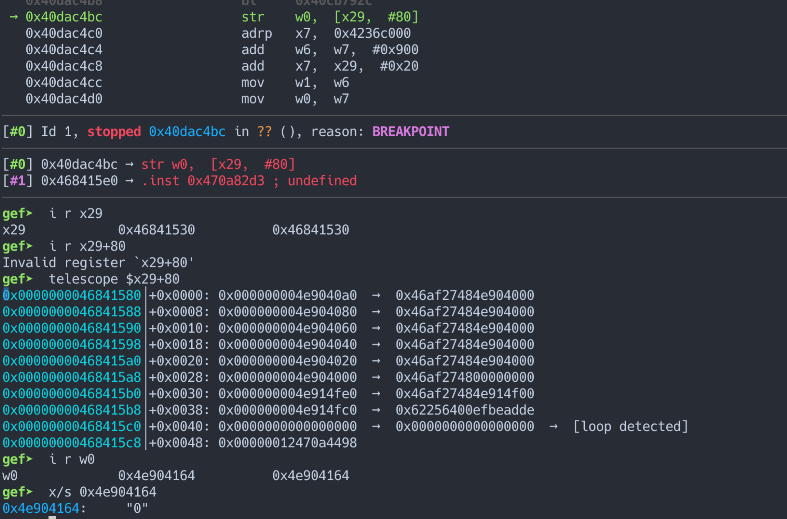Click telescope address 0x00000000468415b8
Image resolution: width=787 pixels, height=519 pixels.
(72, 410)
